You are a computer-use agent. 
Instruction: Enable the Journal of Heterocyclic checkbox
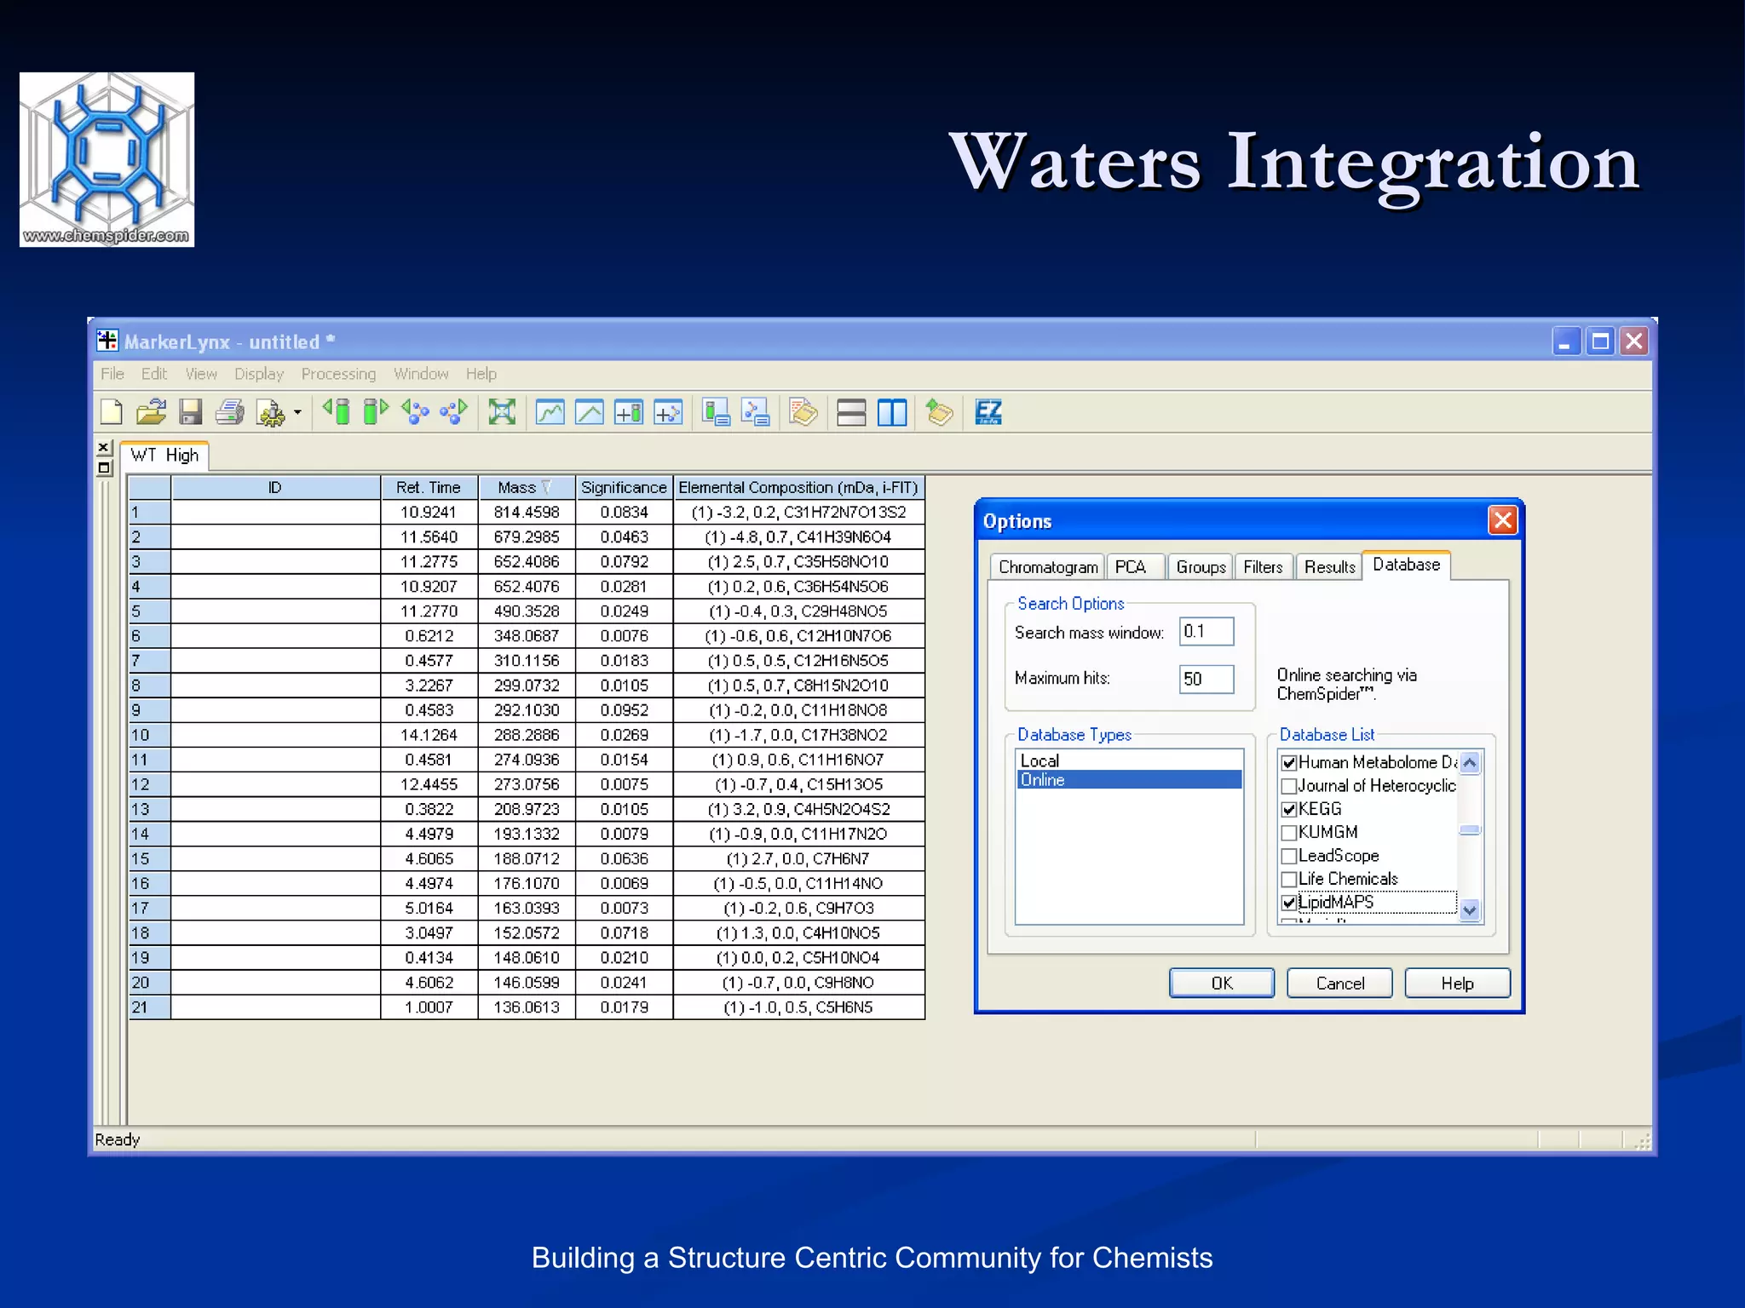pos(1289,786)
